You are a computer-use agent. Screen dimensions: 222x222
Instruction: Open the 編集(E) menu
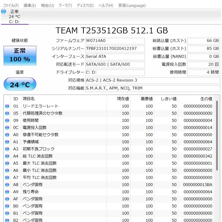point(30,6)
